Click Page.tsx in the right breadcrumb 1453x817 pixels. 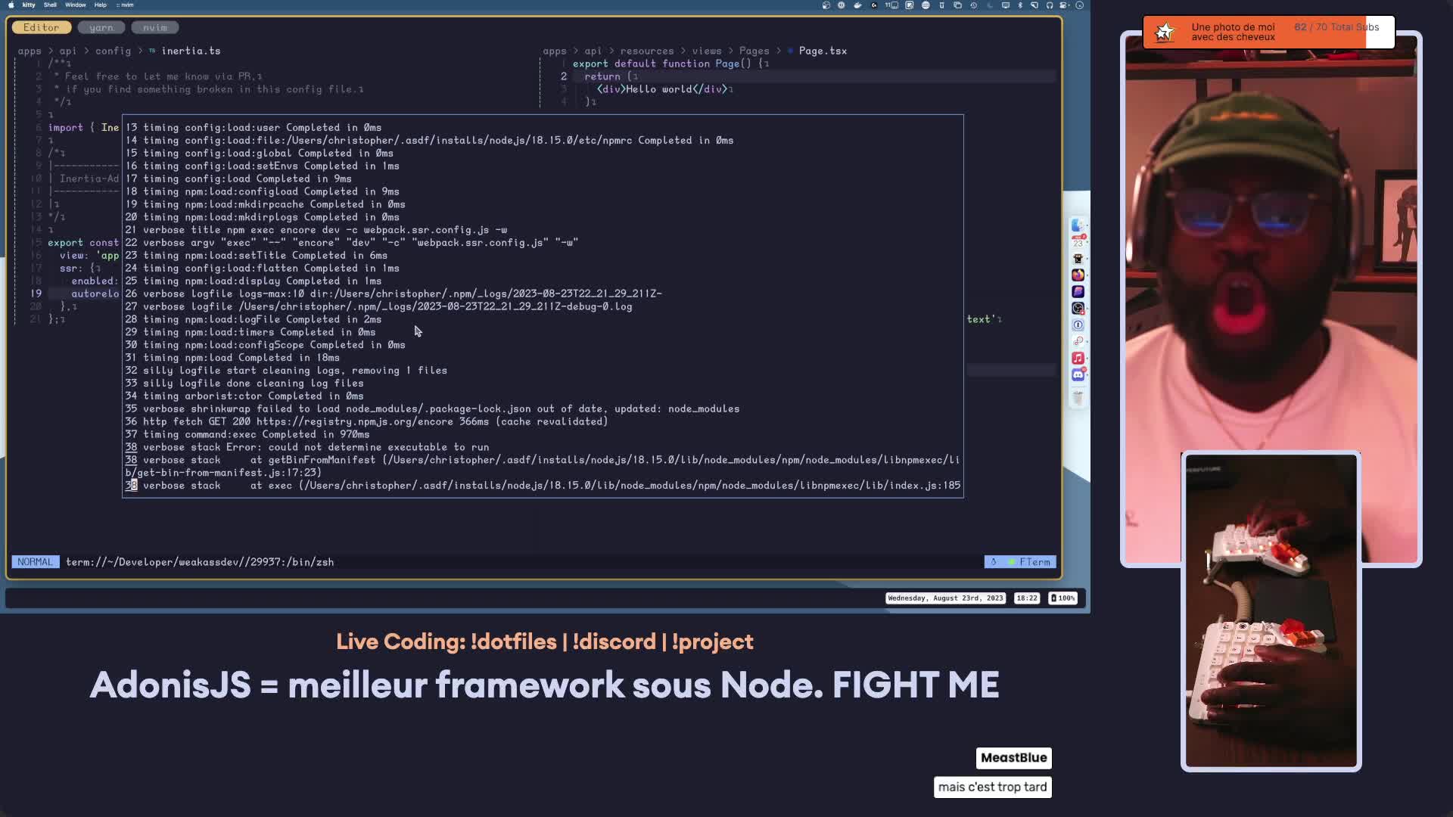(823, 51)
